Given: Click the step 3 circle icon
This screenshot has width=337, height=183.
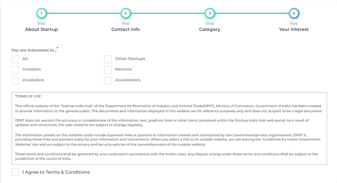Looking at the screenshot, I should pyautogui.click(x=209, y=13).
